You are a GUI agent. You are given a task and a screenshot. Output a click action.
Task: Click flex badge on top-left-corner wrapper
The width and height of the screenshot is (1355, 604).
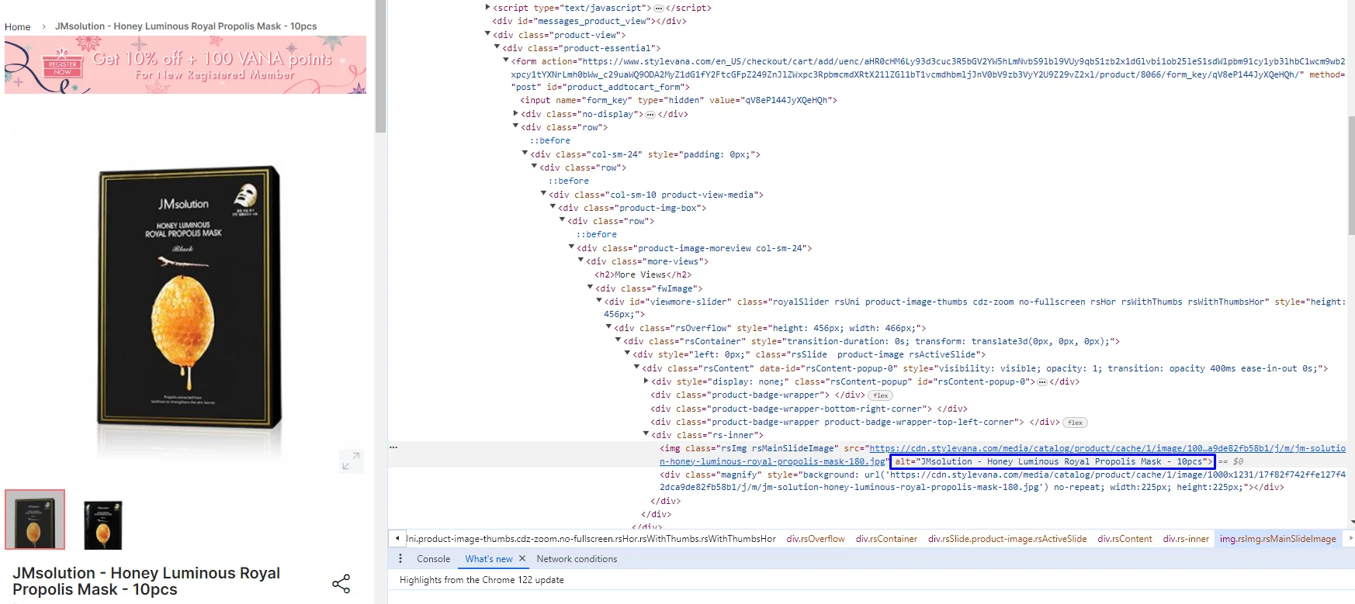tap(1075, 423)
